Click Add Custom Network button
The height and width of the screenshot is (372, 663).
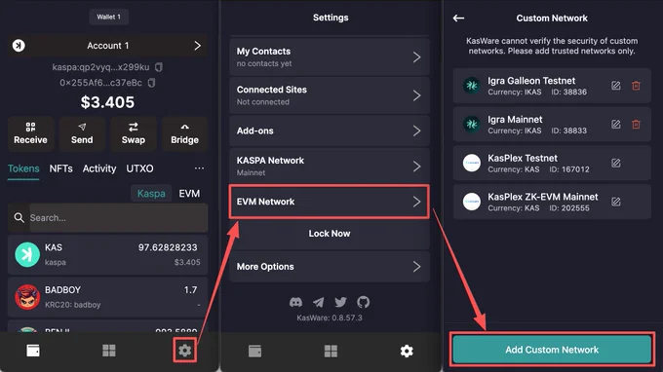(552, 350)
